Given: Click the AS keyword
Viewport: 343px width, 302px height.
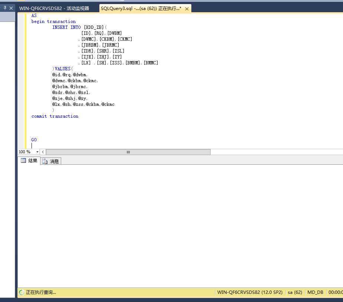Looking at the screenshot, I should point(34,16).
